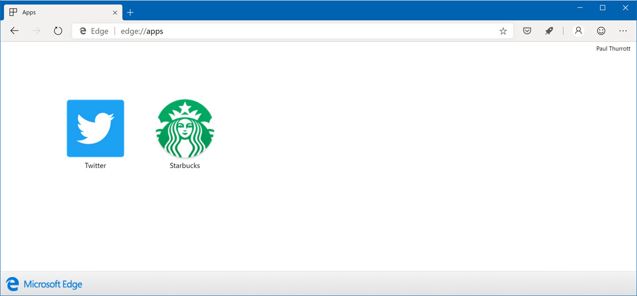Close the Edge browser window
637x296 pixels.
pos(625,7)
